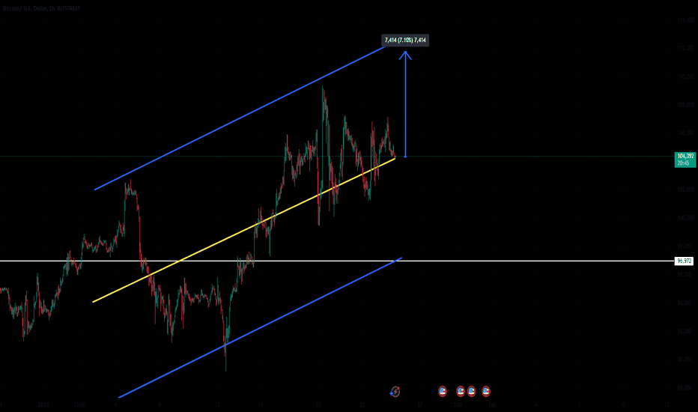This screenshot has width=698, height=412.
Task: Click the 20:45 bar countdown timer
Action: click(x=683, y=163)
